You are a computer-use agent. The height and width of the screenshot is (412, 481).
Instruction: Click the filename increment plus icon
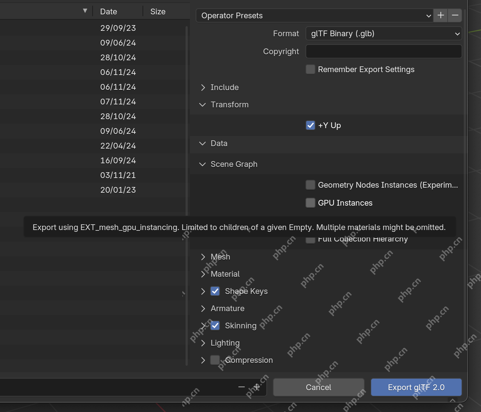[x=257, y=387]
